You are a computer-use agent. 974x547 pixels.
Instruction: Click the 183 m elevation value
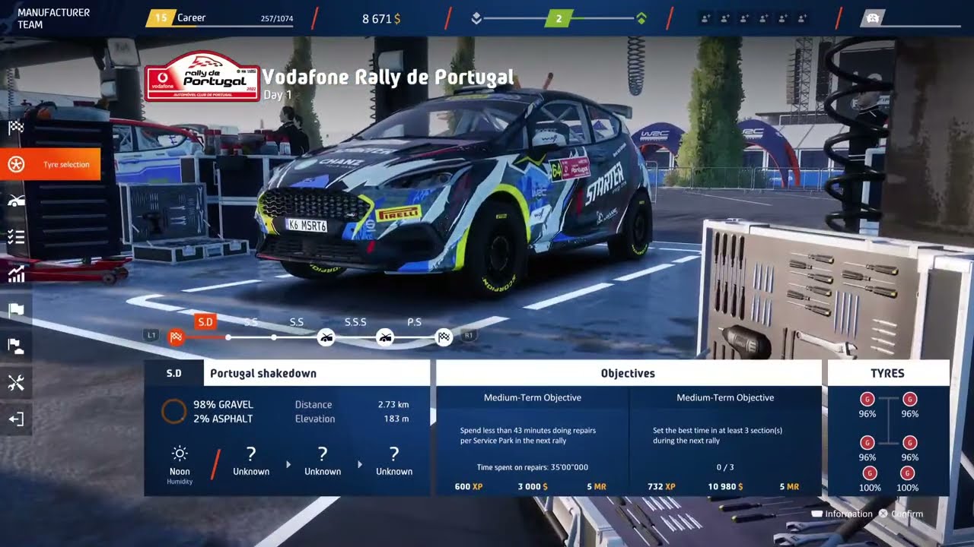[396, 419]
